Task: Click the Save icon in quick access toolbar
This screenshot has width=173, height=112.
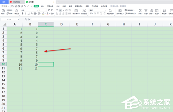Action: (x=12, y=6)
